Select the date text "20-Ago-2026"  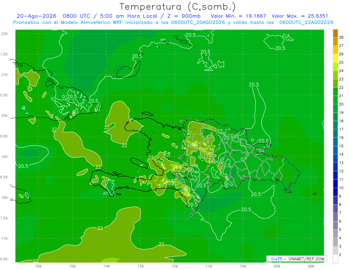coord(36,16)
